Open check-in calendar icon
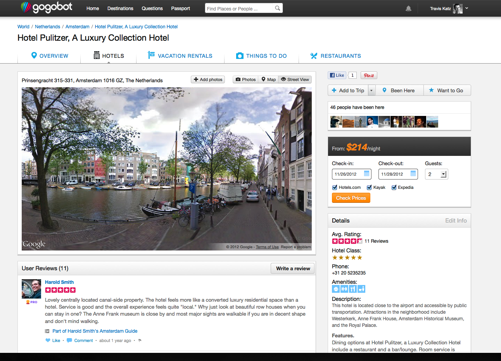This screenshot has width=501, height=361. click(x=366, y=174)
